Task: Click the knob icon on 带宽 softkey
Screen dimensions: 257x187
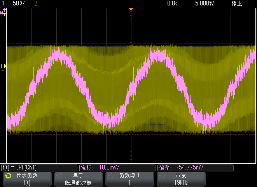Action: [162, 176]
